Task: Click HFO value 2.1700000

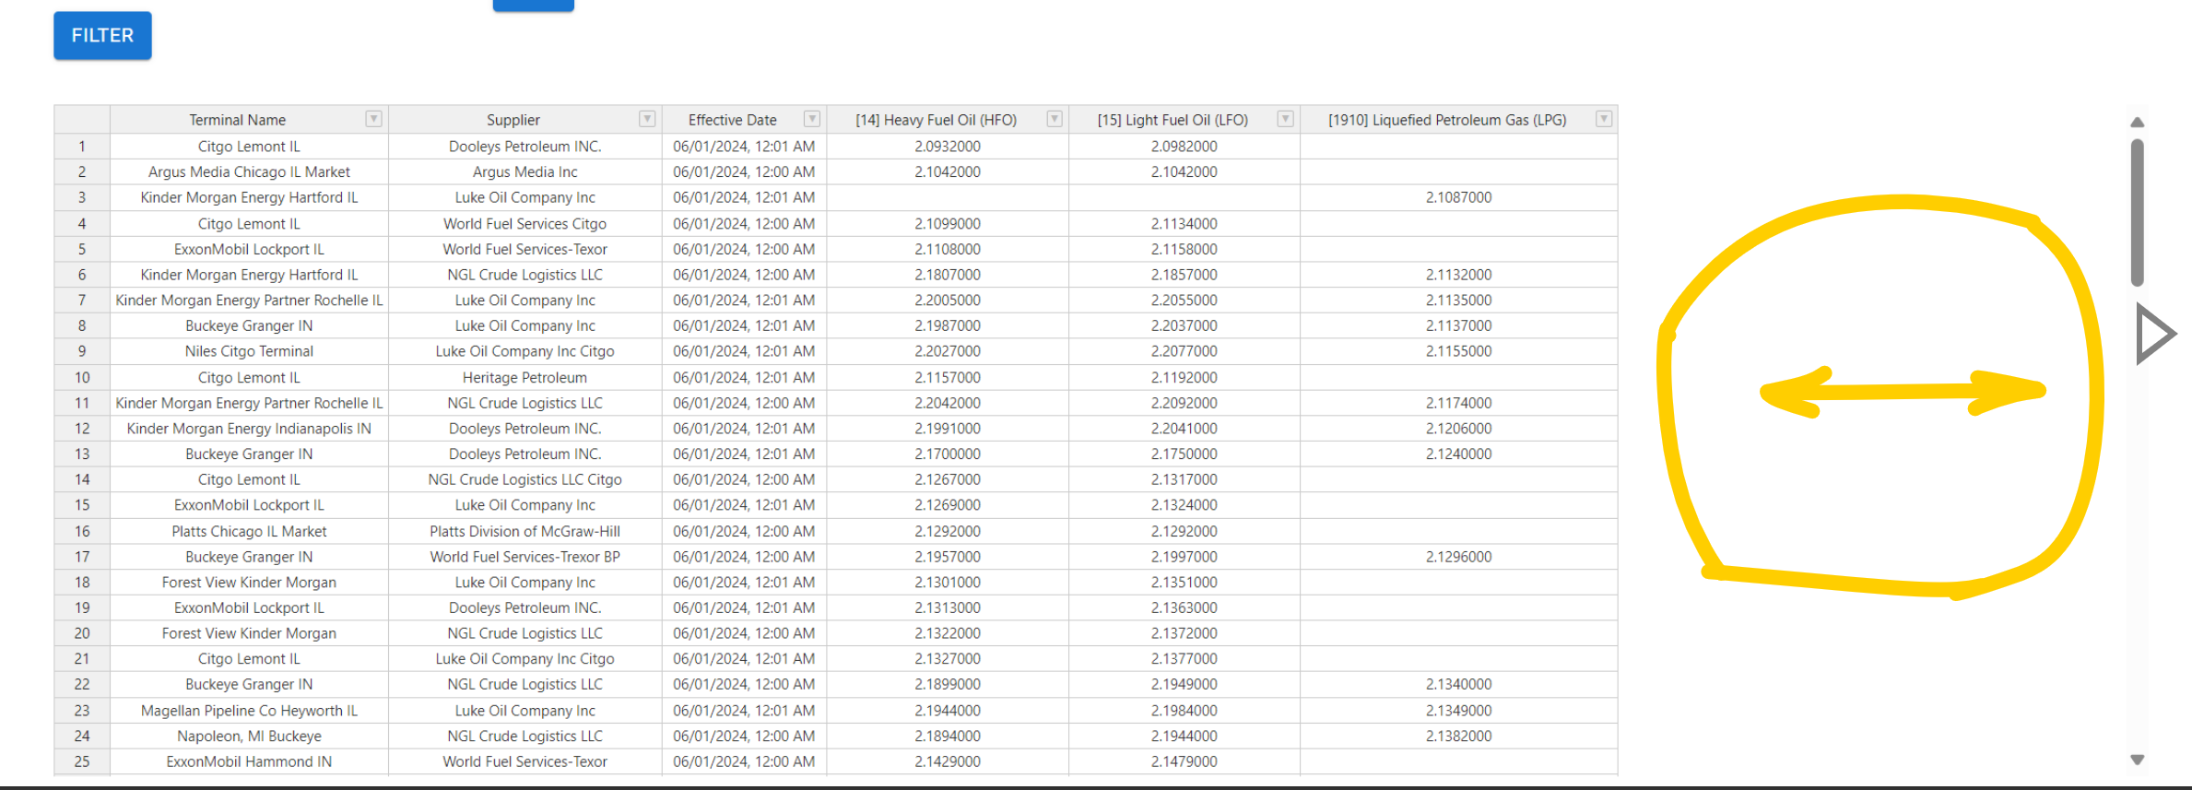Action: click(948, 454)
